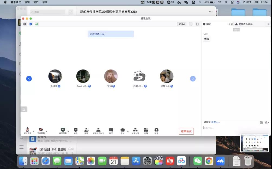Open the 帮助 menu
The height and width of the screenshot is (169, 272).
45,2
